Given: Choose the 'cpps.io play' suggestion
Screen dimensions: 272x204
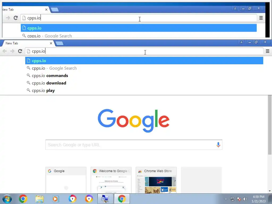Looking at the screenshot, I should coord(144,91).
